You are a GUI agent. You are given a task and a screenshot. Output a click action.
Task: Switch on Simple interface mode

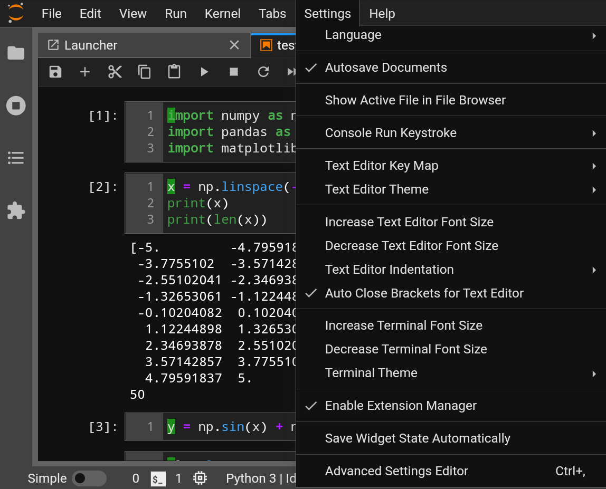coord(89,478)
